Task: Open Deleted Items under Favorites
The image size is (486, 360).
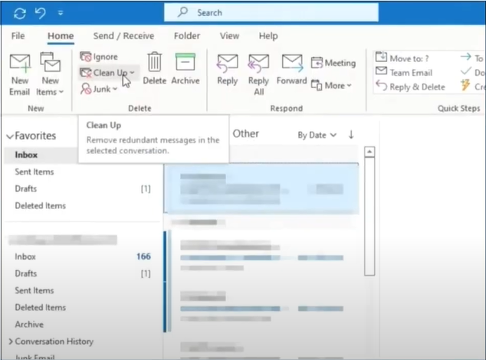Action: coord(41,206)
